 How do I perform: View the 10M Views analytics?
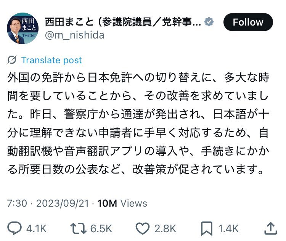coord(122,203)
